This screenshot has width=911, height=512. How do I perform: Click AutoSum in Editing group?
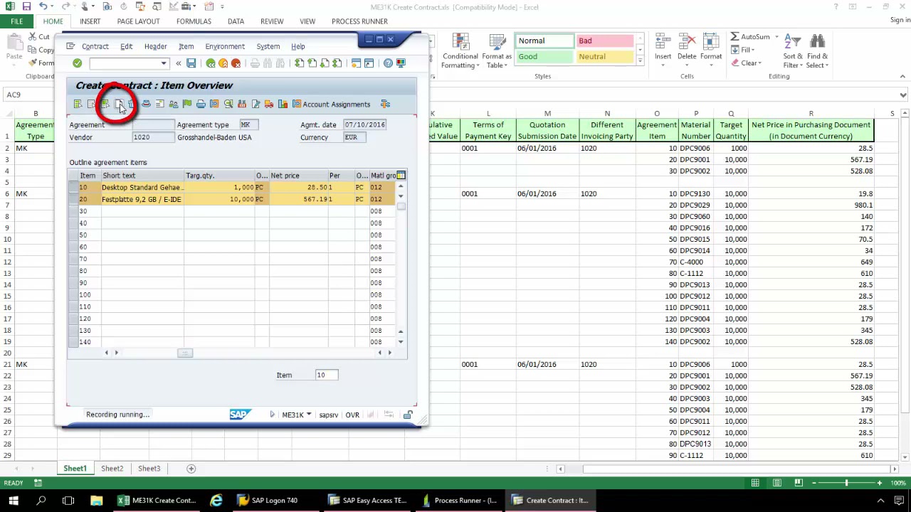click(750, 37)
